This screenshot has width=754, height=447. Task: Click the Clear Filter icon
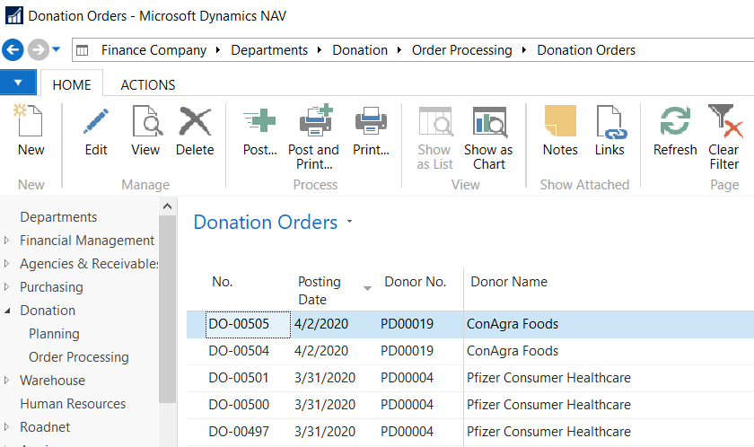click(724, 121)
